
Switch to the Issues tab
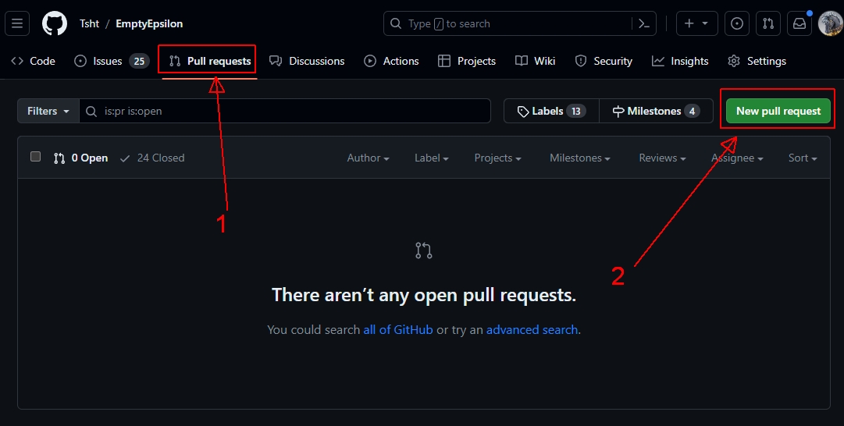click(x=112, y=62)
